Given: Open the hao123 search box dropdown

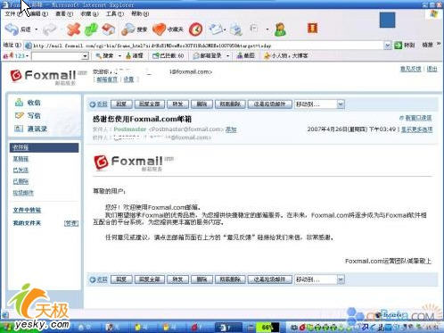Looking at the screenshot, I should point(85,55).
